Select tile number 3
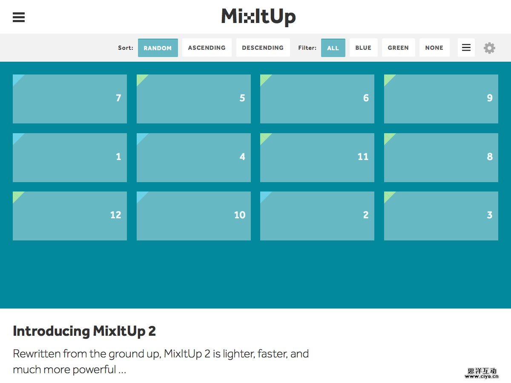This screenshot has height=383, width=511. (x=441, y=216)
